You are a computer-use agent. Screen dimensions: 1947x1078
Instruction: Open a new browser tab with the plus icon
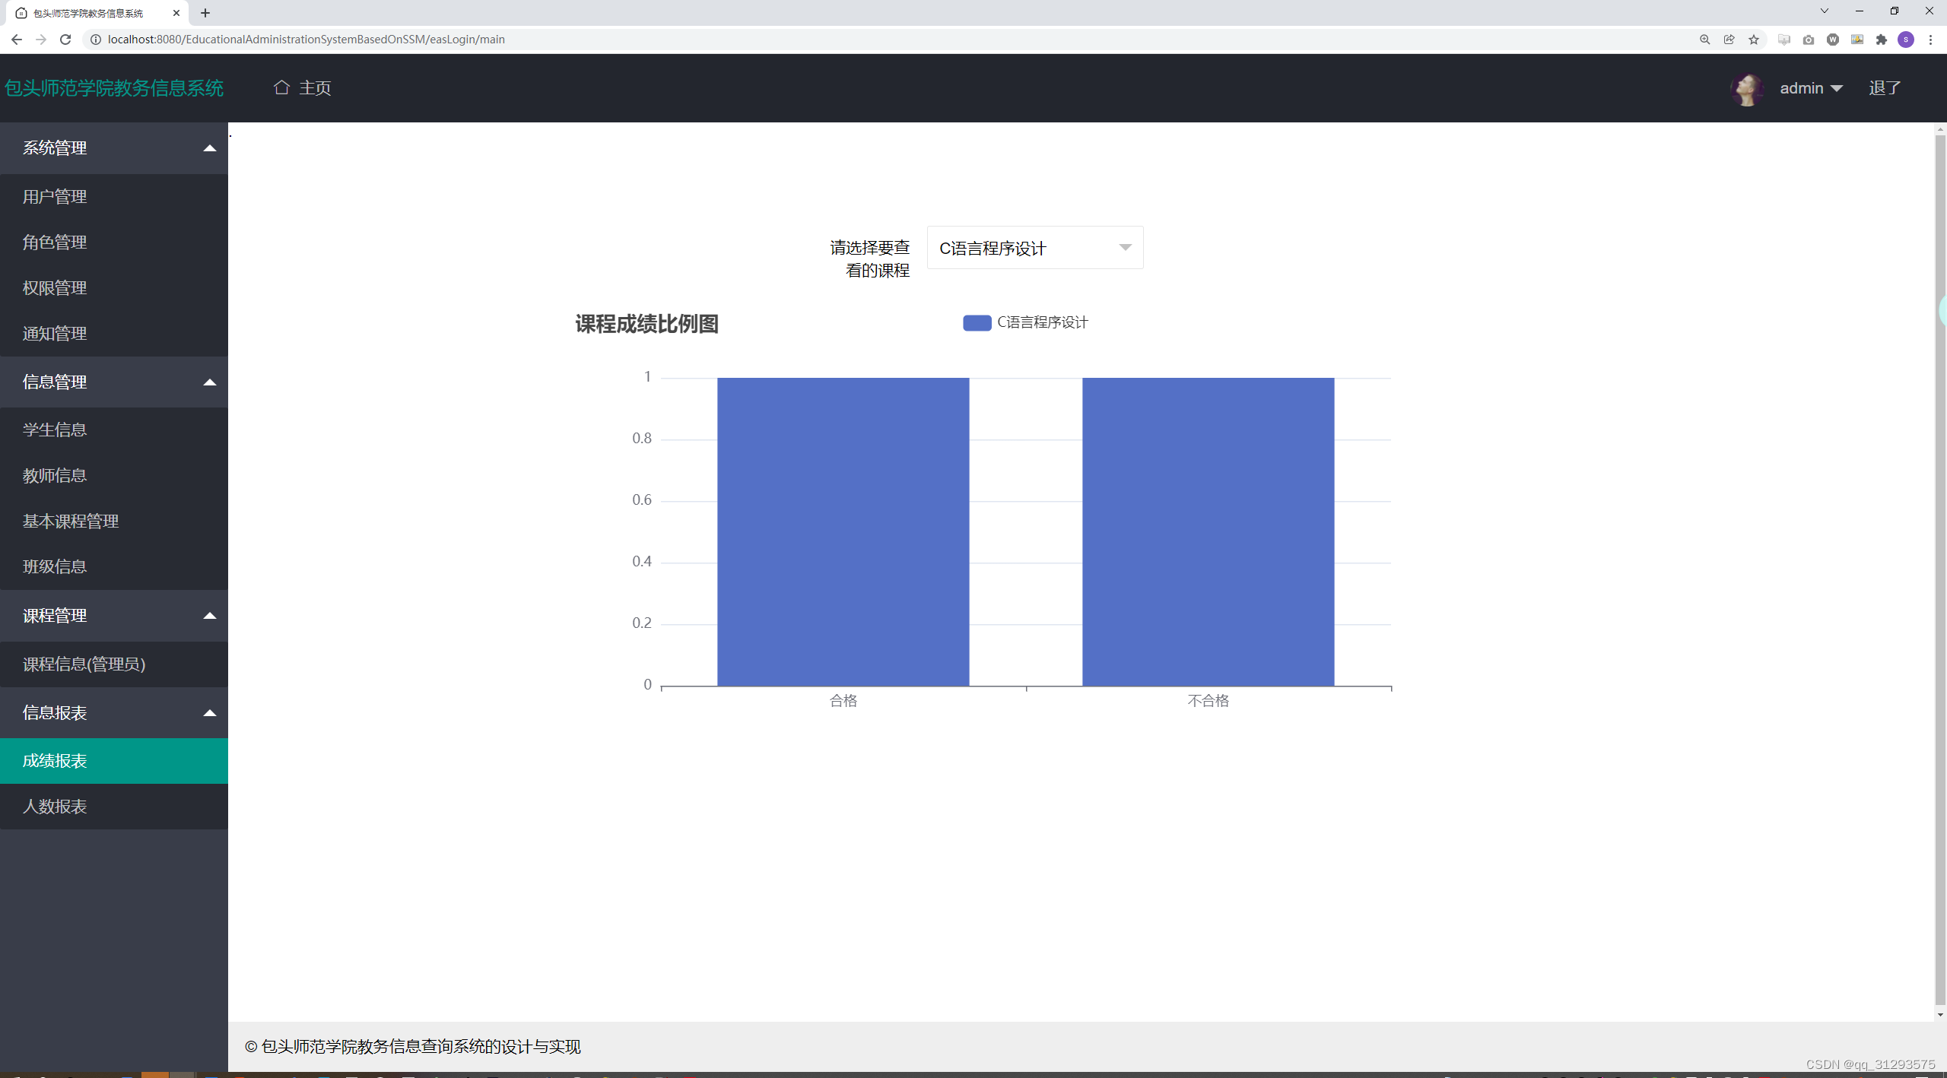point(205,13)
